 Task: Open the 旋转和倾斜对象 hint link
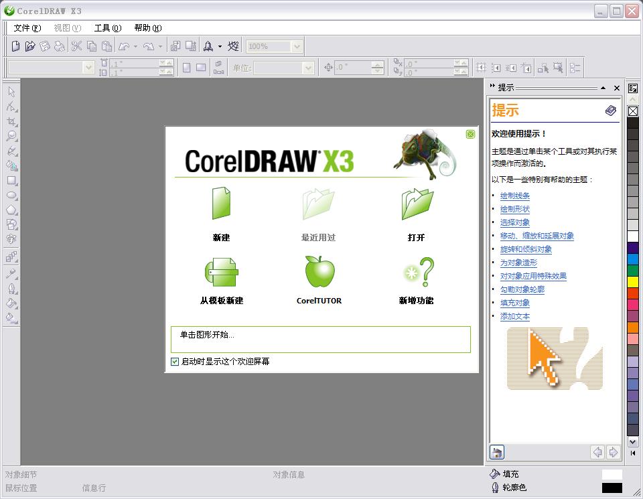526,249
